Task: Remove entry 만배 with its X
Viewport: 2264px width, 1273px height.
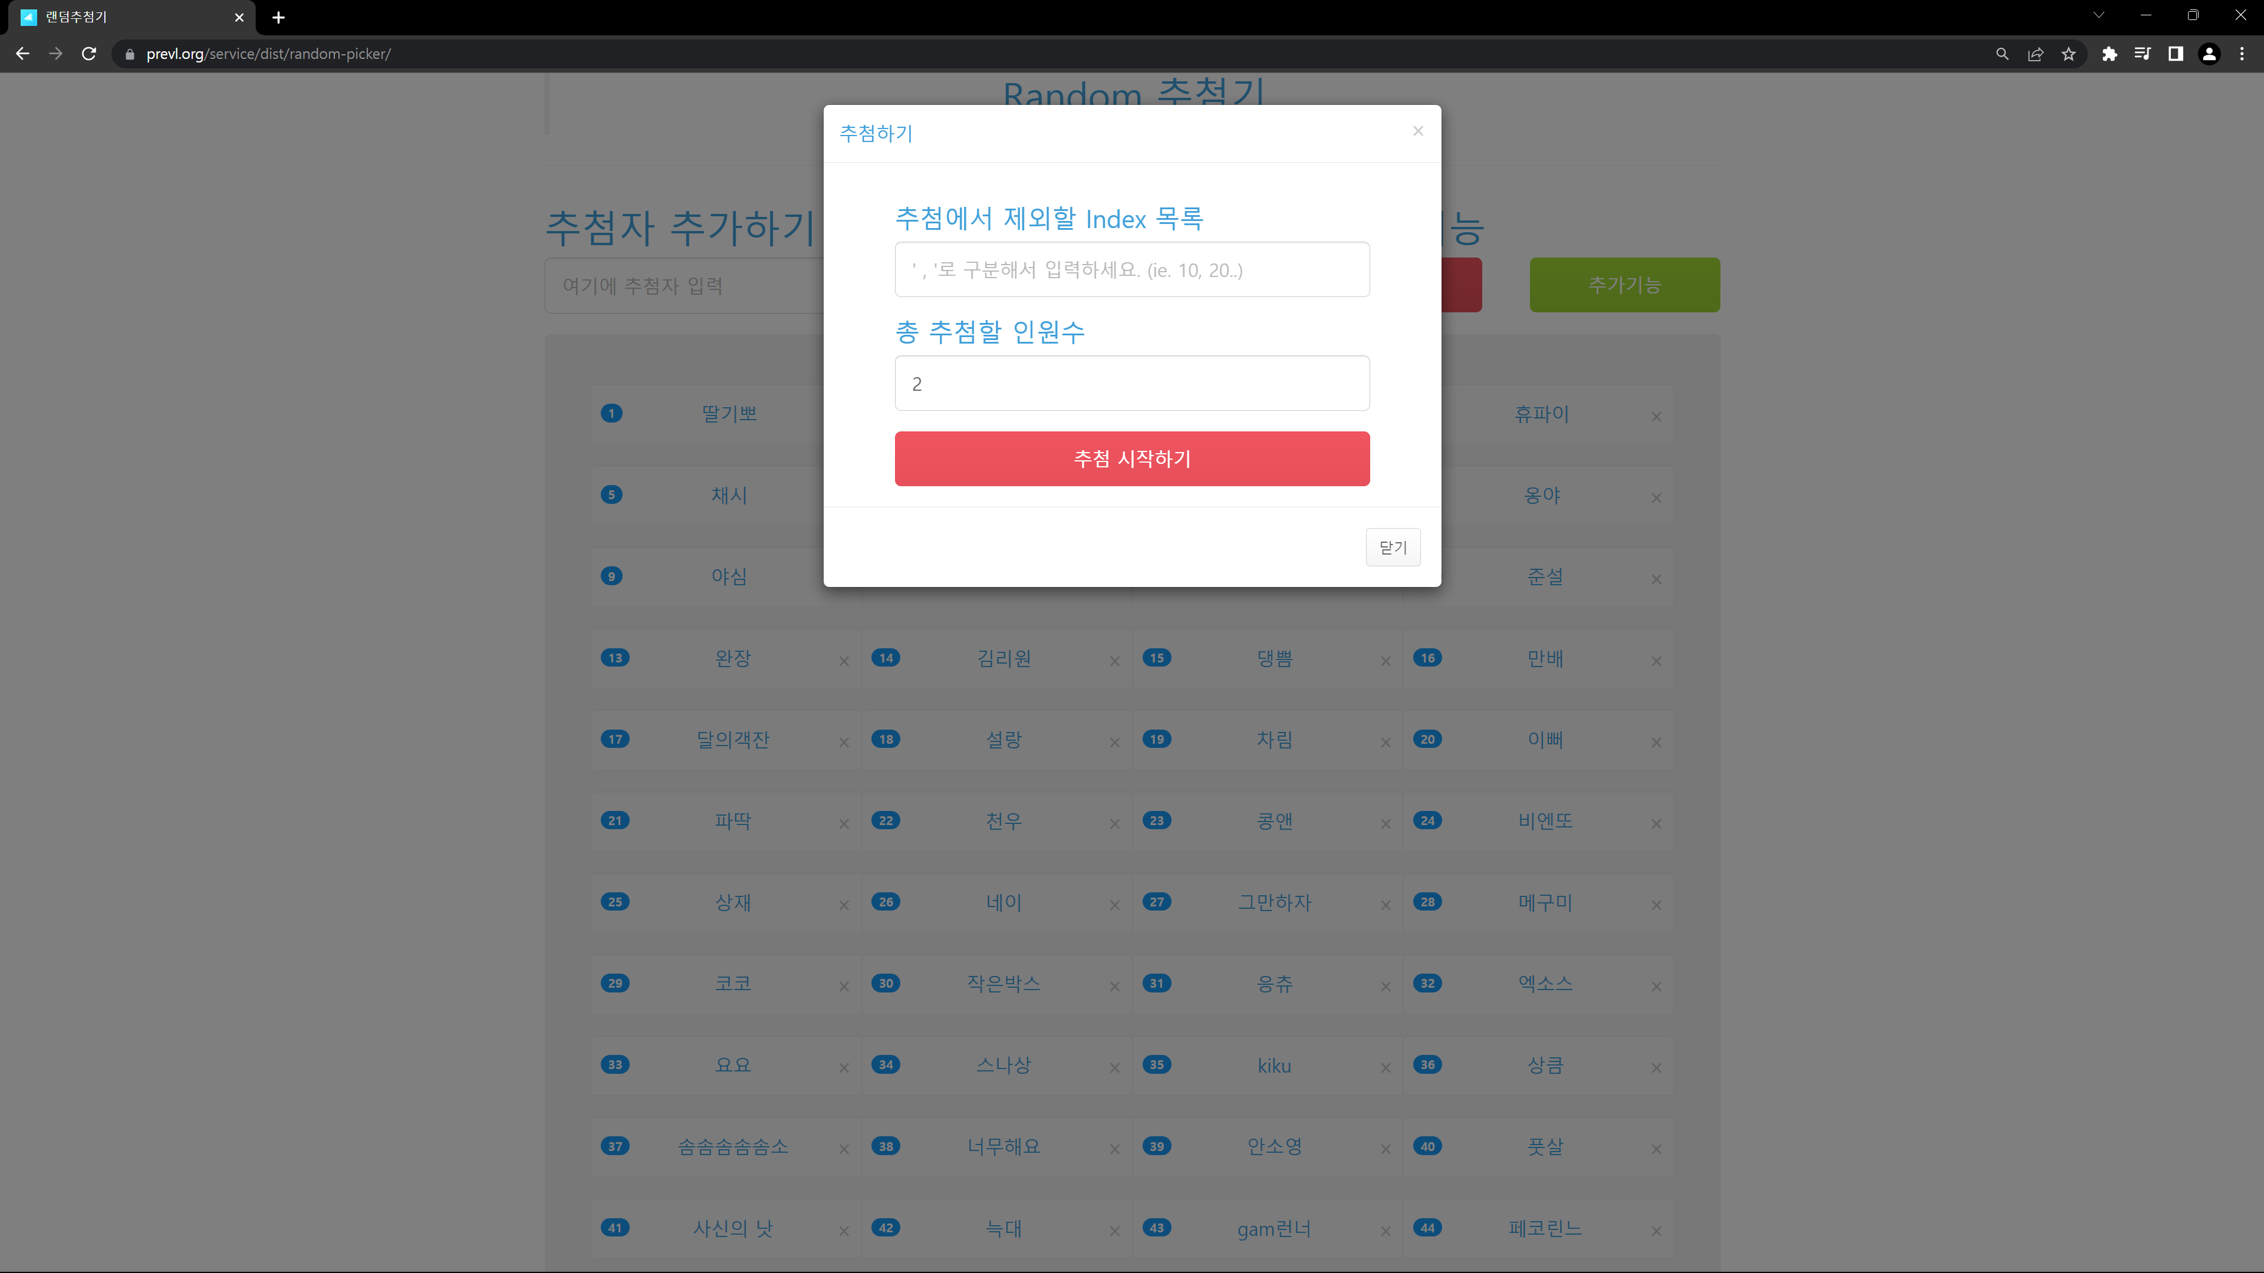Action: pos(1657,661)
